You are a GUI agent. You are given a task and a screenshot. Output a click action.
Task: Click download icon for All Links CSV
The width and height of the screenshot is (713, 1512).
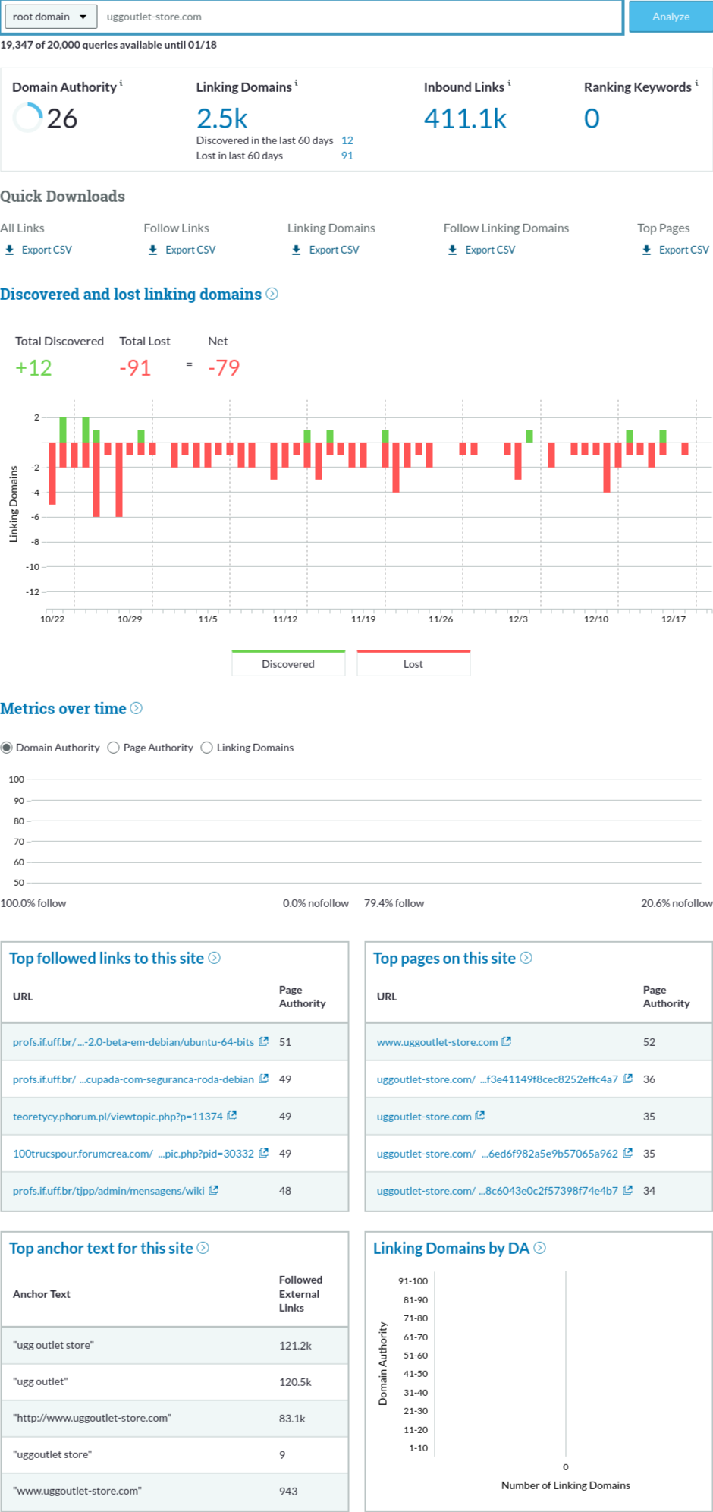coord(10,250)
